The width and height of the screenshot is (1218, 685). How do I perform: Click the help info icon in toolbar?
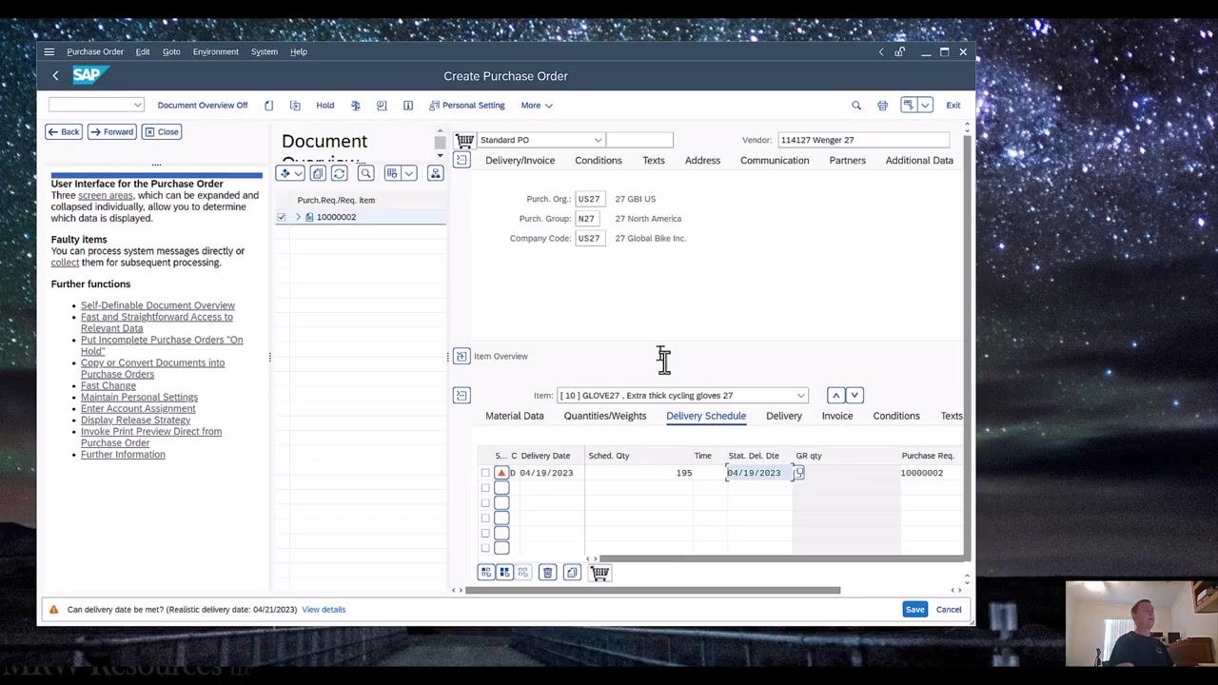[x=408, y=106]
